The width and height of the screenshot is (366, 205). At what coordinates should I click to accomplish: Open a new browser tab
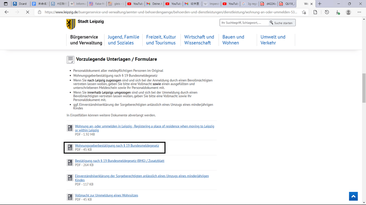(320, 4)
